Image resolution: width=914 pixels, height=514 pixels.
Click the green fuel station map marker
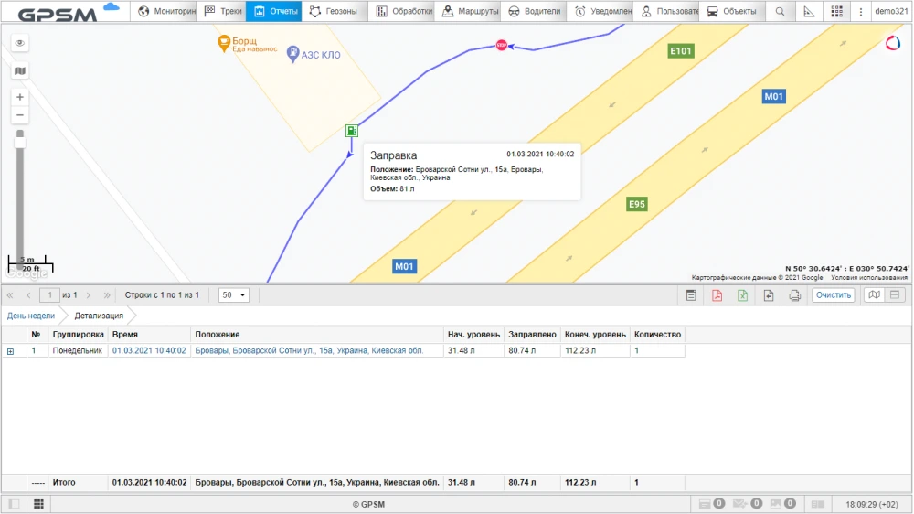pyautogui.click(x=351, y=131)
